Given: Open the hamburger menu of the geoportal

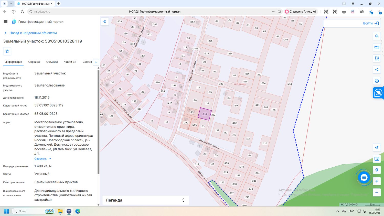Looking at the screenshot, I should click(x=6, y=22).
